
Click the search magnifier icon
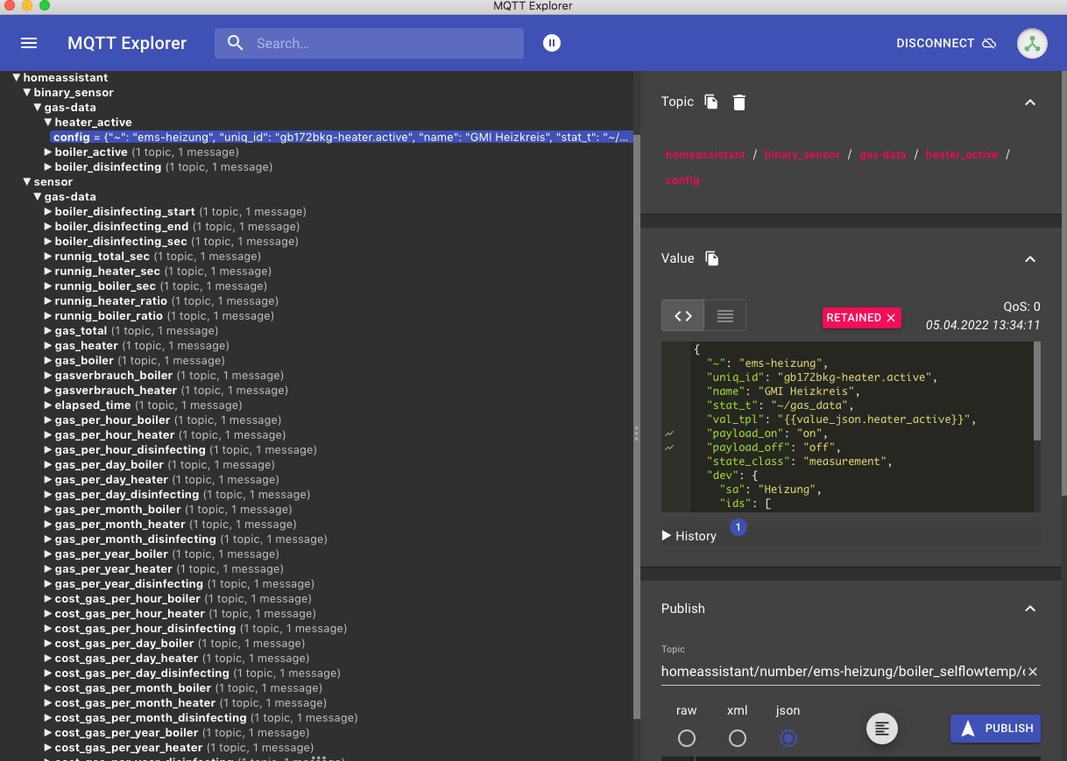click(235, 43)
